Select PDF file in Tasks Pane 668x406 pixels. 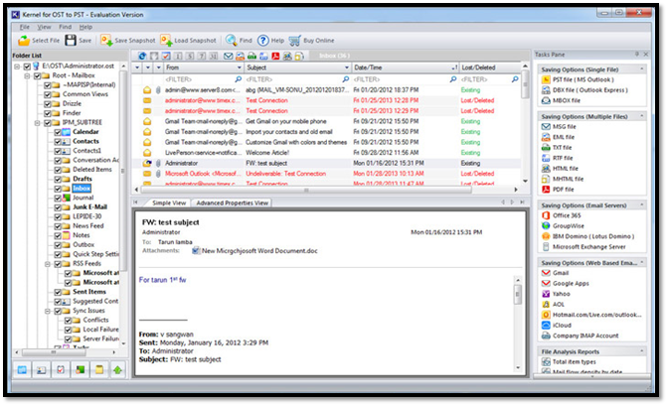pyautogui.click(x=558, y=190)
